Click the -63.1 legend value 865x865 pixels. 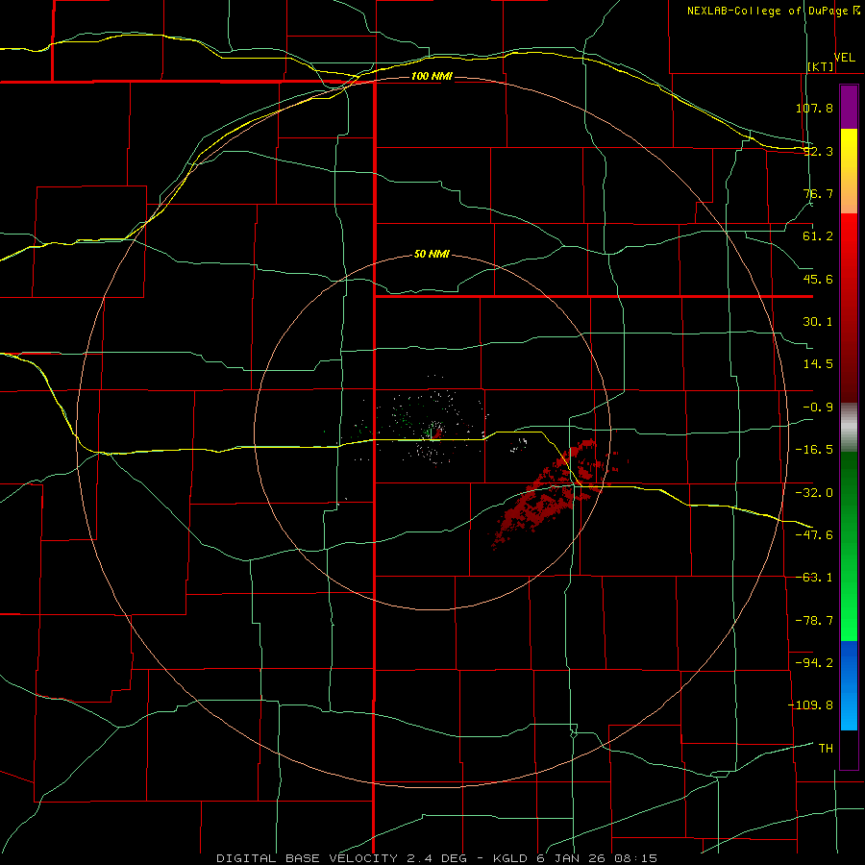click(814, 578)
